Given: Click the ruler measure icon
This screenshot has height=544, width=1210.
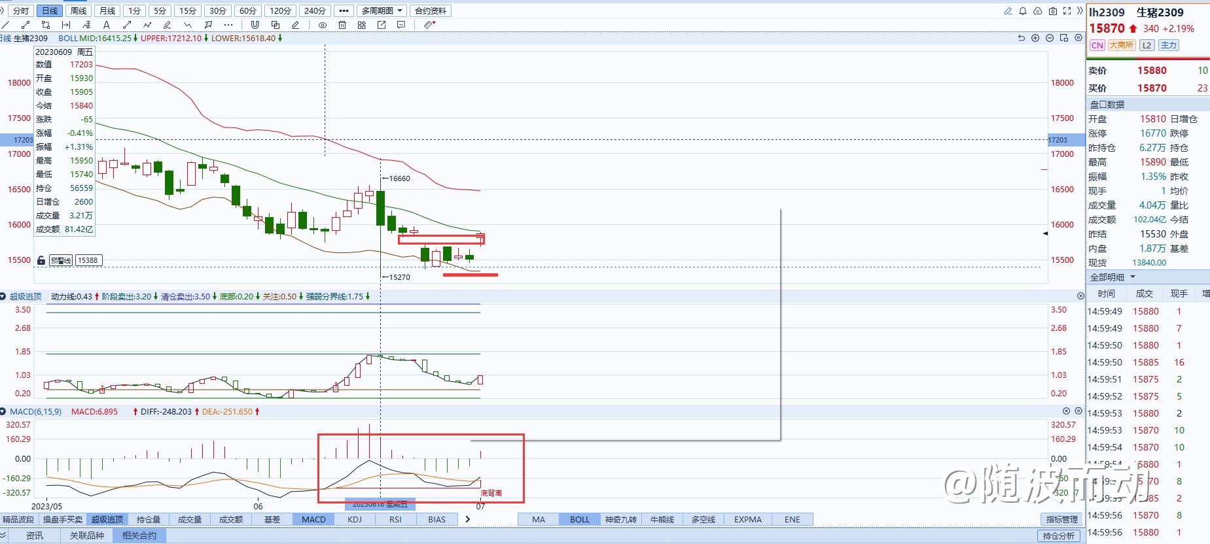Looking at the screenshot, I should coord(429,25).
